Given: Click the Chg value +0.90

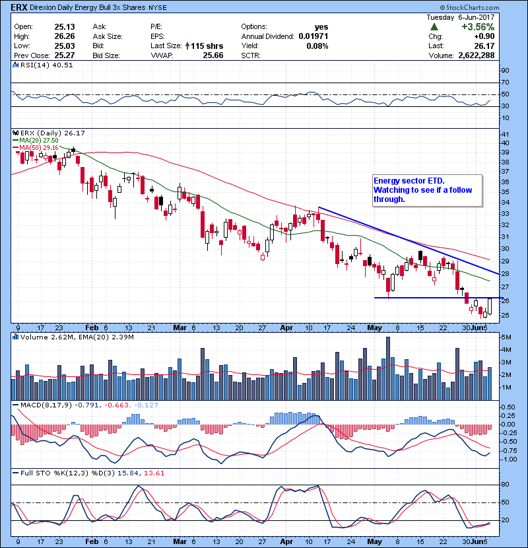Looking at the screenshot, I should (484, 36).
